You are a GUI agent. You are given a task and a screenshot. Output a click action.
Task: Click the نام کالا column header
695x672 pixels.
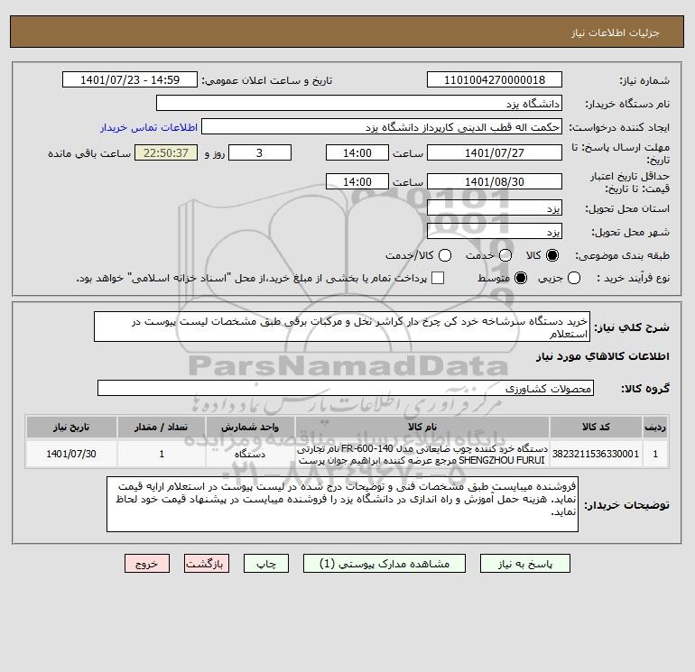(422, 427)
